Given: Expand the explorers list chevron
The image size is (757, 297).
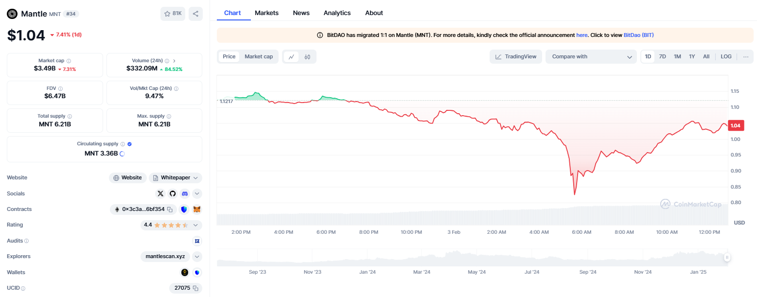Looking at the screenshot, I should [197, 256].
